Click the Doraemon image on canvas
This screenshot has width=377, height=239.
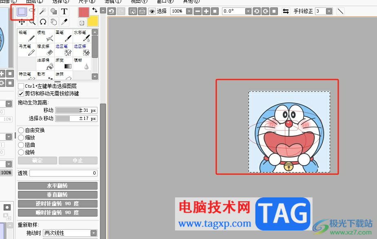(289, 132)
